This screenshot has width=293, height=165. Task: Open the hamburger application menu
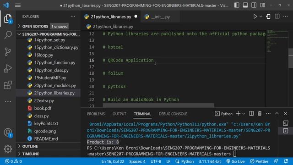[18, 5]
